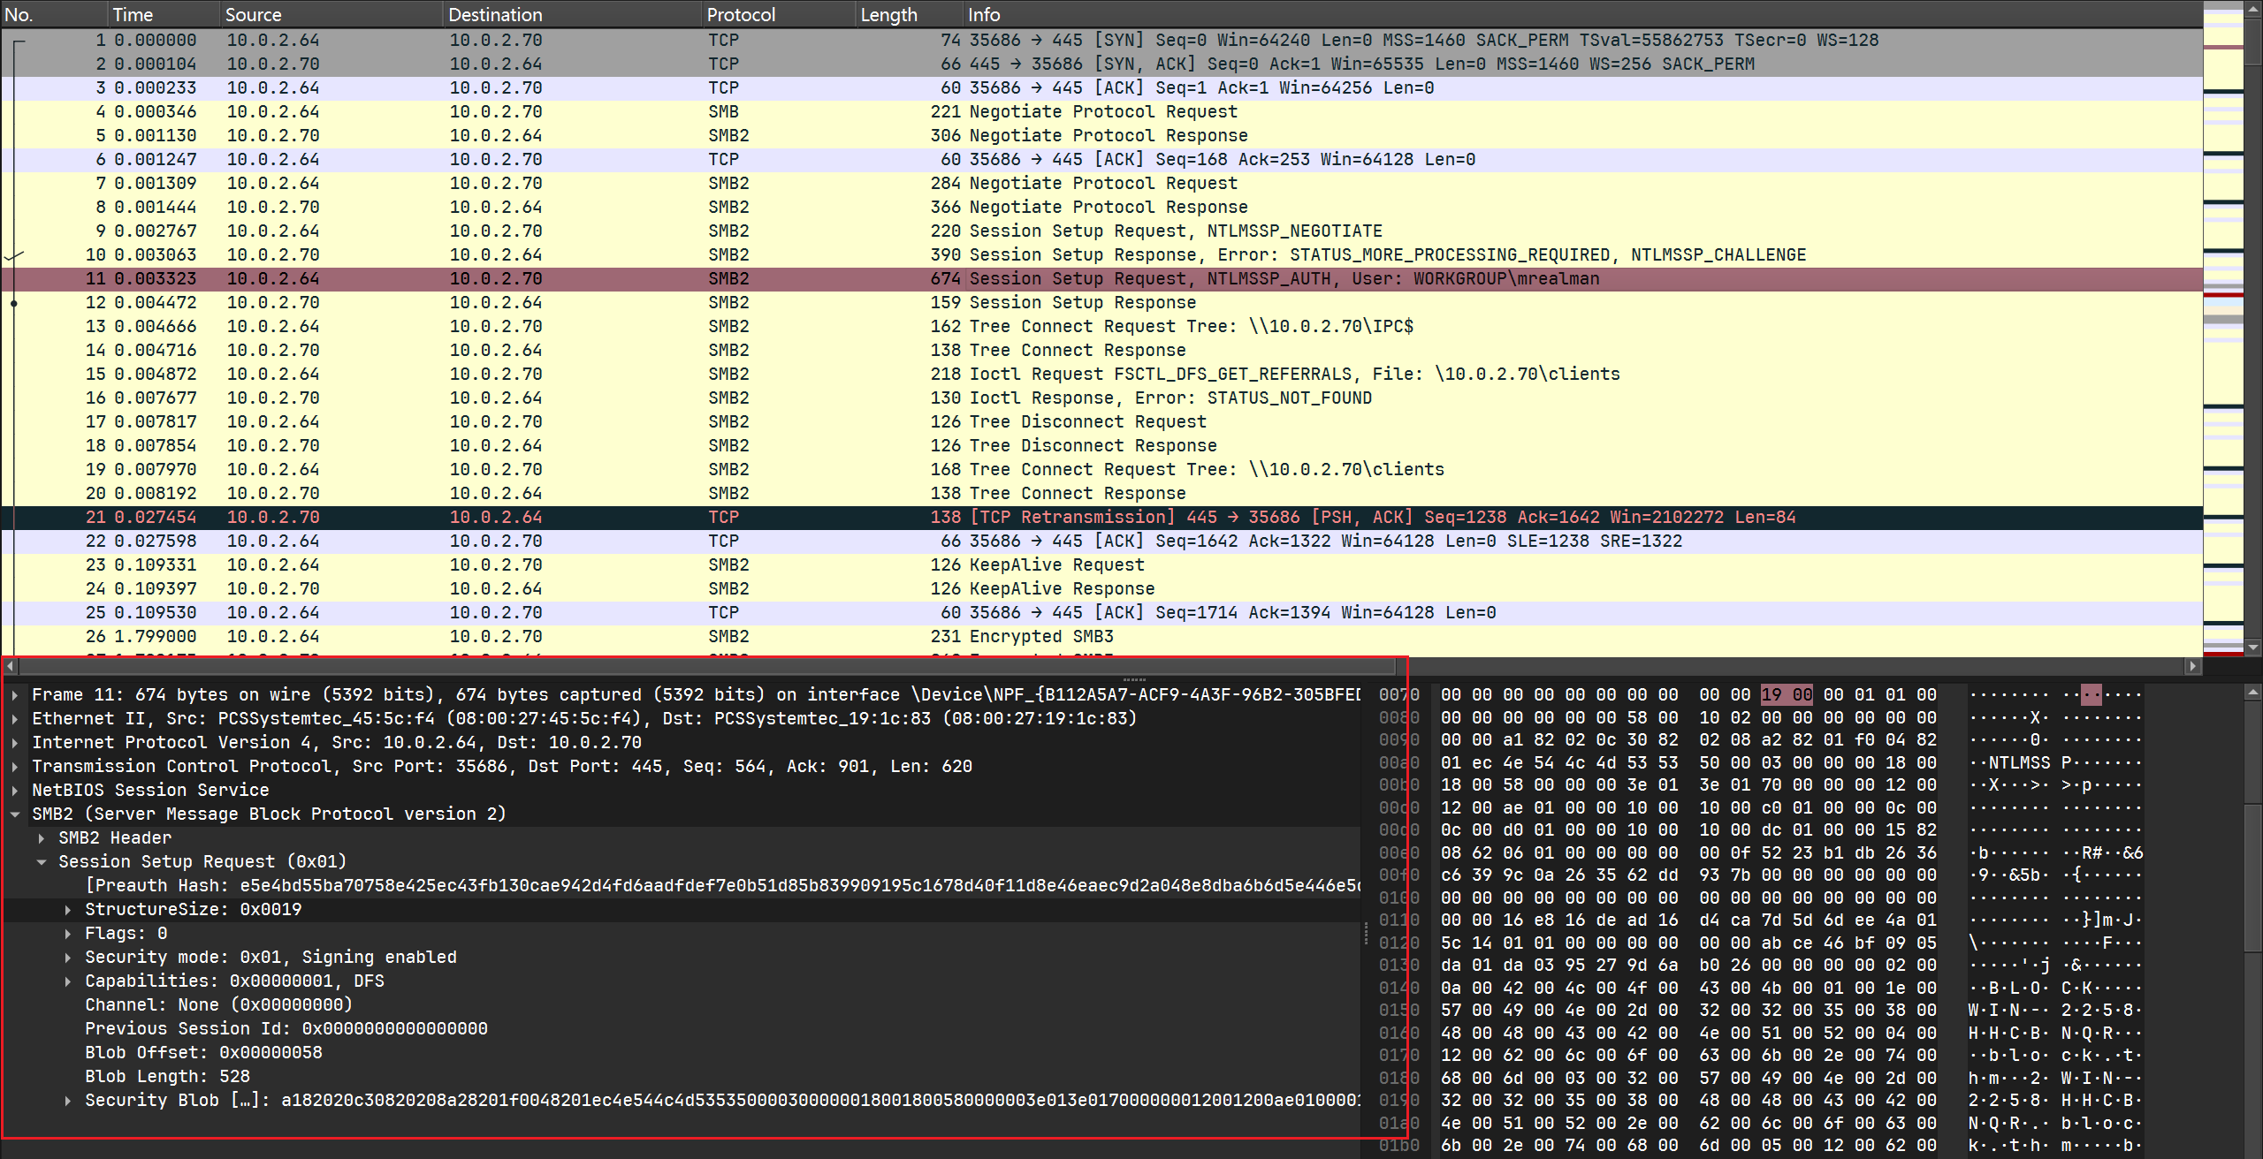
Task: Expand the SMB2 Header subtree
Action: coord(42,838)
